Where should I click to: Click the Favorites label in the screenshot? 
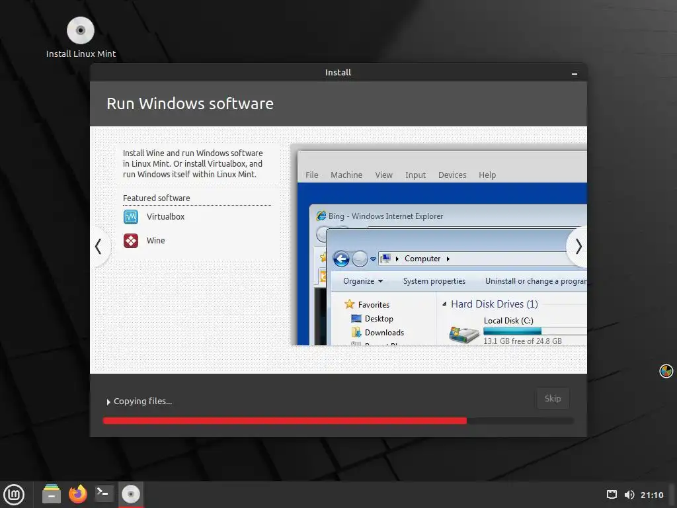(374, 305)
